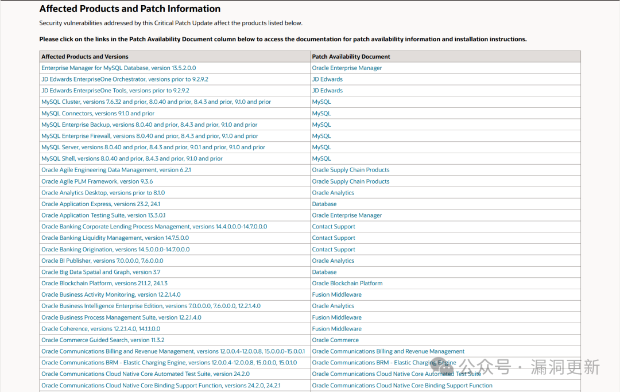Open Supply Chain Products for Agile PLM row
Screen dimensions: 620x392
[351, 181]
